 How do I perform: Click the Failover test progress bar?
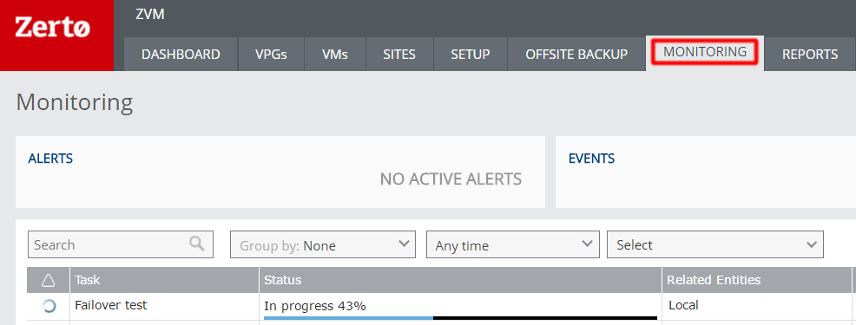[x=460, y=317]
